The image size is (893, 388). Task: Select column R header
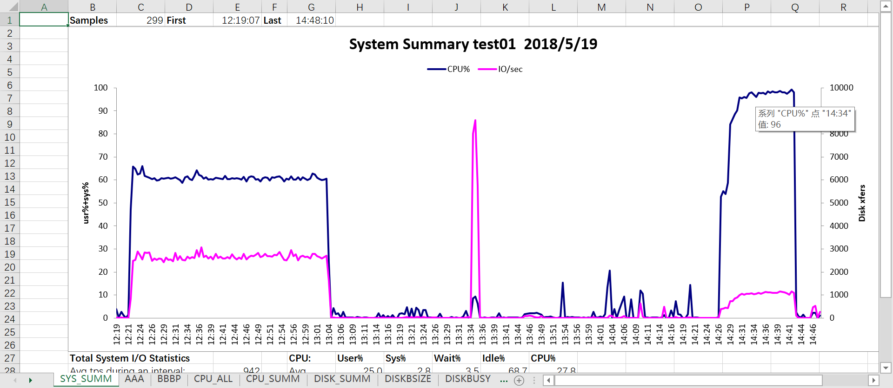(843, 7)
